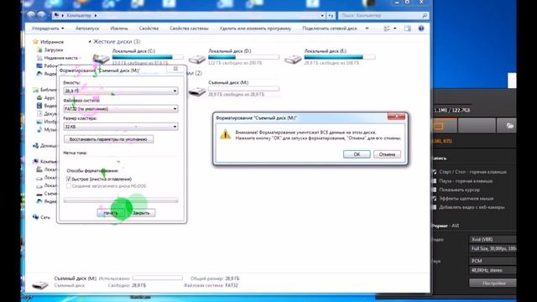Image resolution: width=537 pixels, height=302 pixels.
Task: Open the Упорядочить dropdown menu
Action: (x=48, y=29)
